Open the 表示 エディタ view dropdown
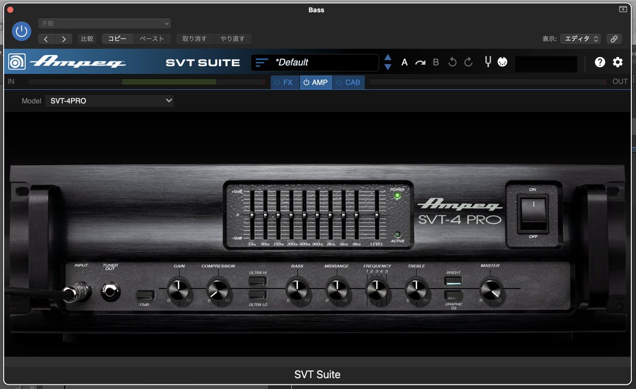 point(580,39)
